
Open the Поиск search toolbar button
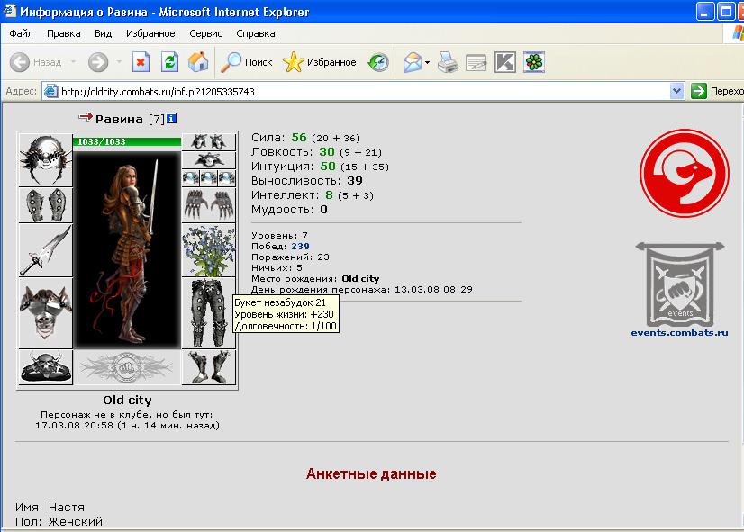coord(247,62)
